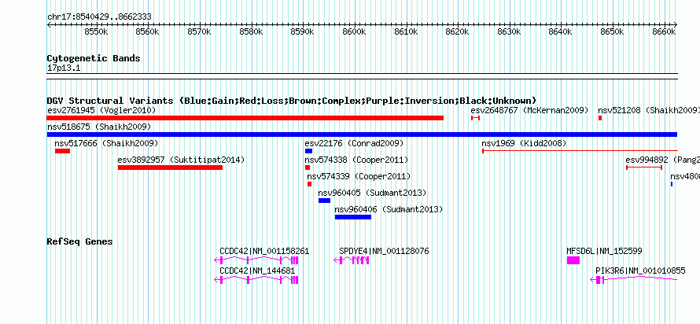Click the nsv960405 (Sudmant2013) label

point(372,193)
